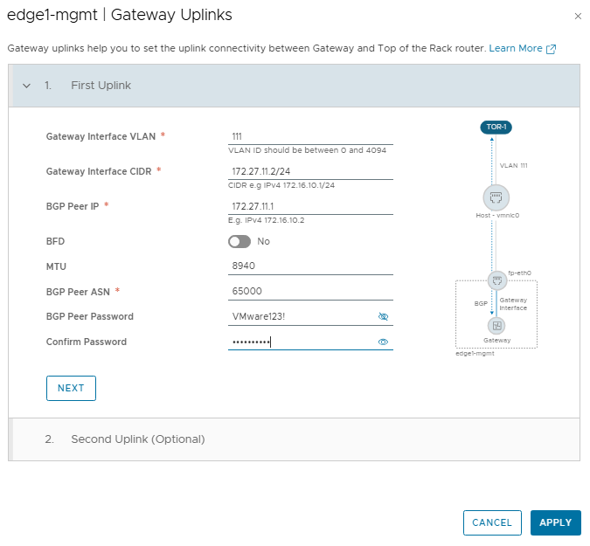Image resolution: width=590 pixels, height=546 pixels.
Task: Close the Gateway Uplinks dialog
Action: [577, 16]
